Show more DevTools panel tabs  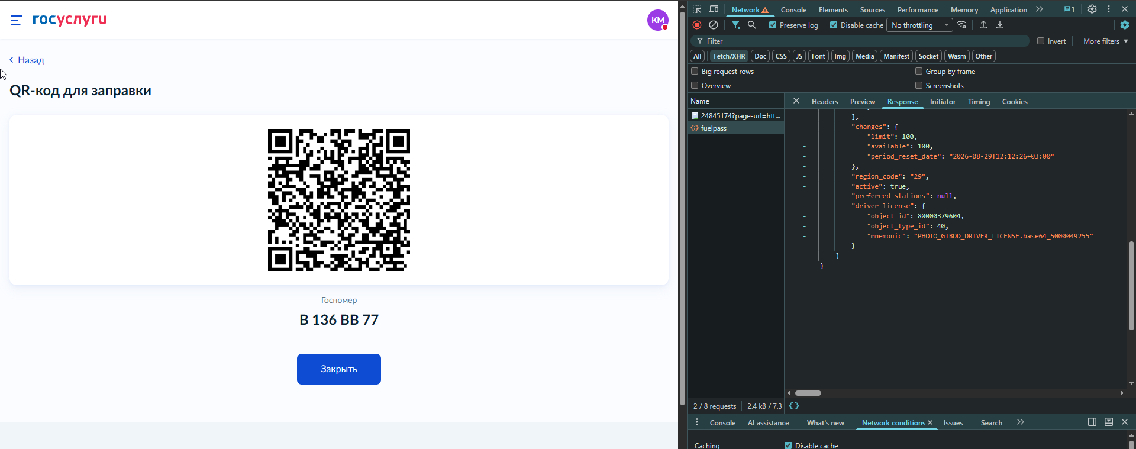1040,9
